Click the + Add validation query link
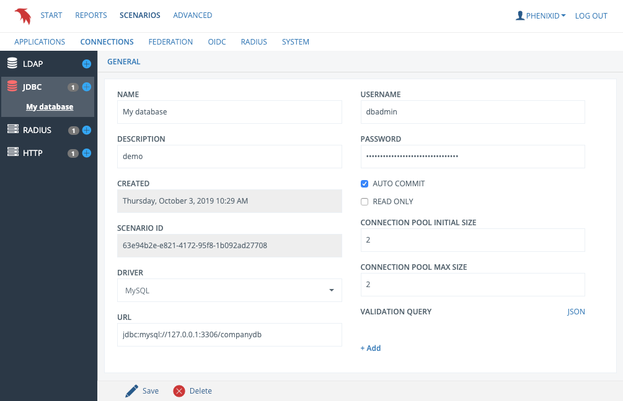Viewport: 623px width, 401px height. pos(371,348)
